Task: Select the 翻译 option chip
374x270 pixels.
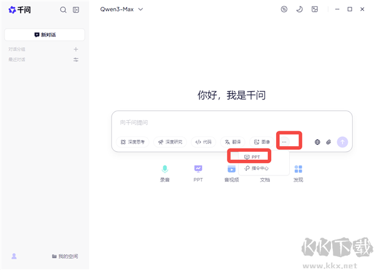Action: (233, 142)
